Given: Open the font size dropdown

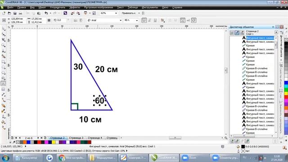Looking at the screenshot, I should pyautogui.click(x=137, y=20).
